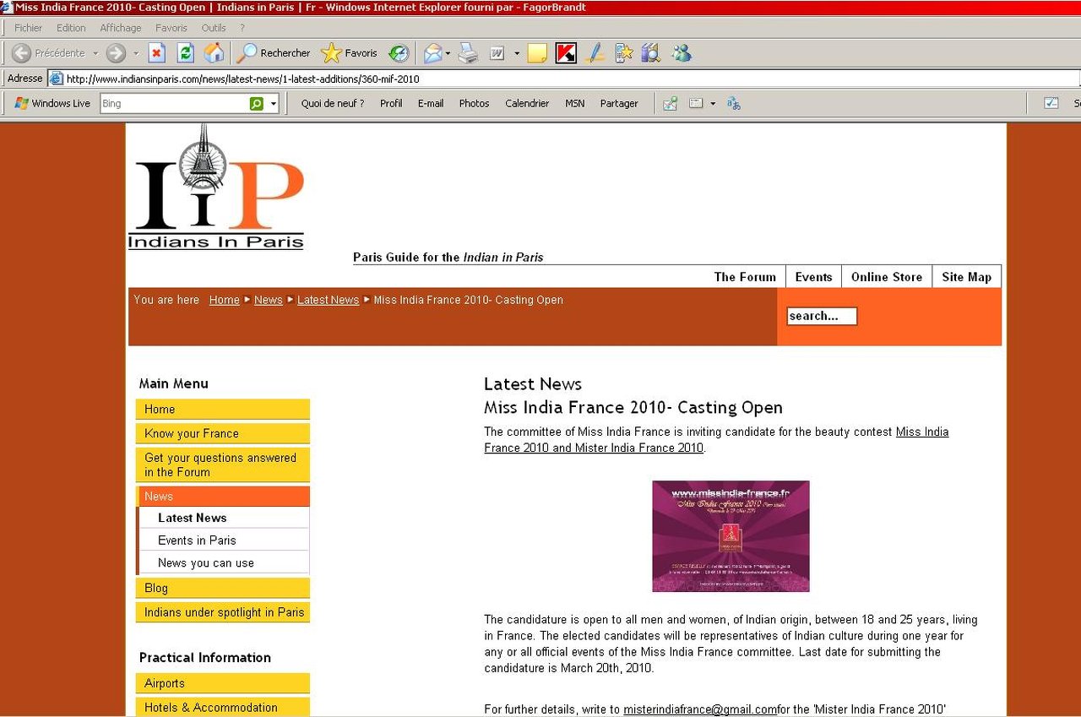Image resolution: width=1081 pixels, height=717 pixels.
Task: Open Rechercher search magnifier button
Action: (x=274, y=53)
